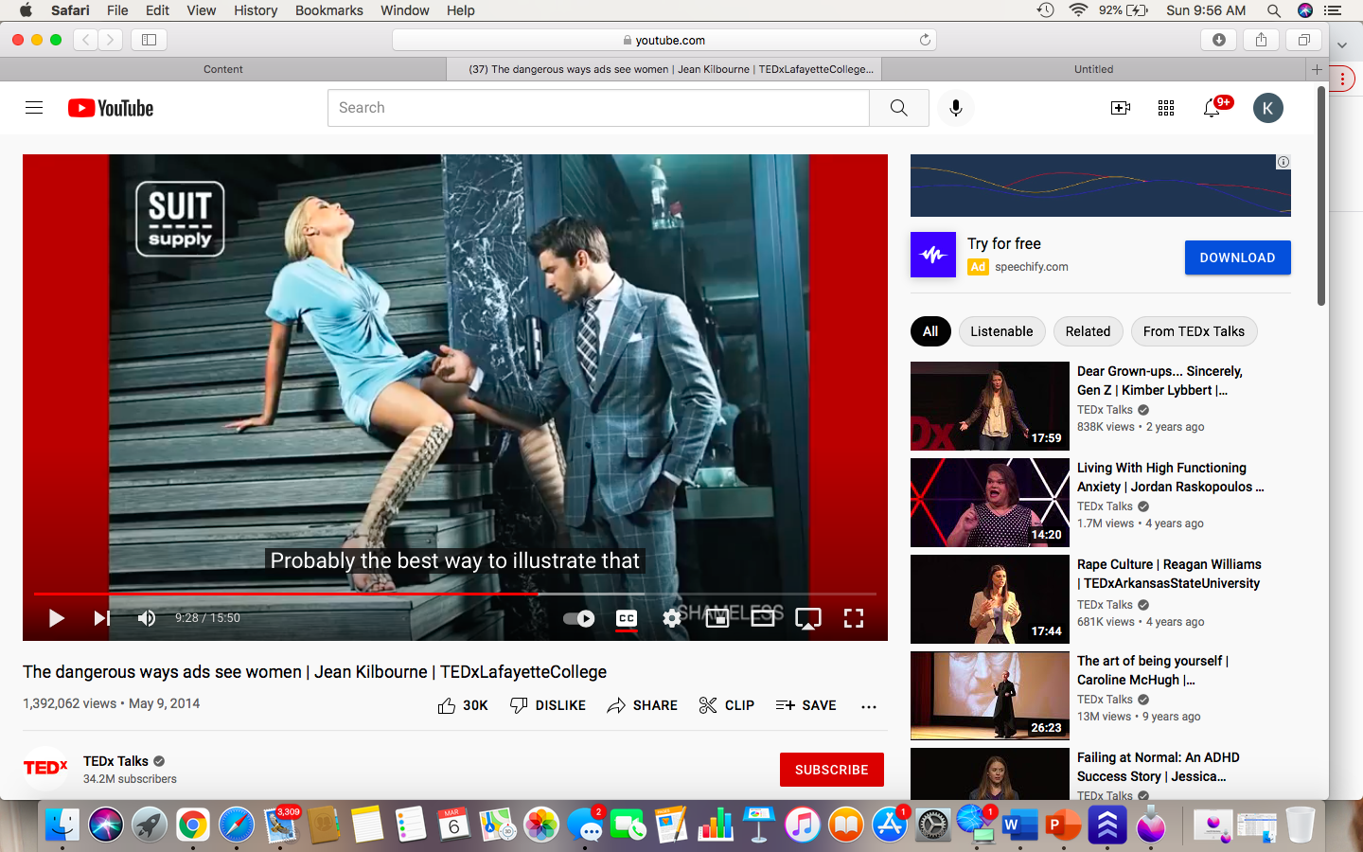1363x852 pixels.
Task: Mute the video volume speaker
Action: pyautogui.click(x=147, y=618)
